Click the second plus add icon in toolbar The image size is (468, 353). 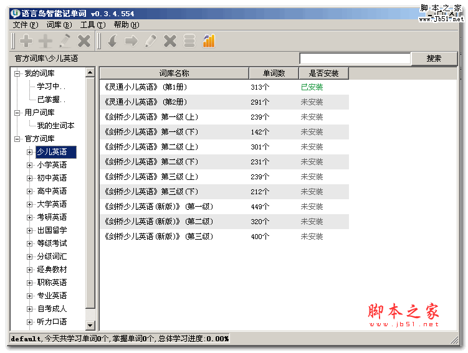click(45, 41)
